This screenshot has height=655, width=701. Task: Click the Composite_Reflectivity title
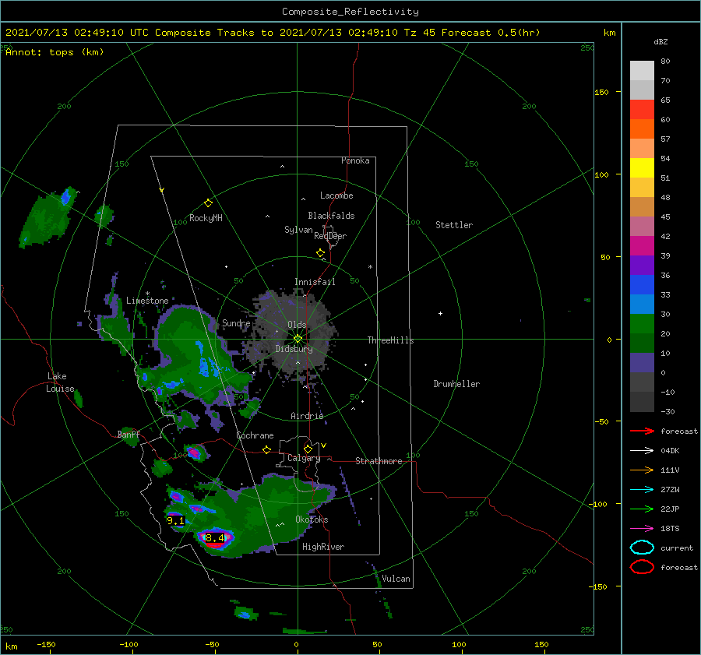coord(350,12)
